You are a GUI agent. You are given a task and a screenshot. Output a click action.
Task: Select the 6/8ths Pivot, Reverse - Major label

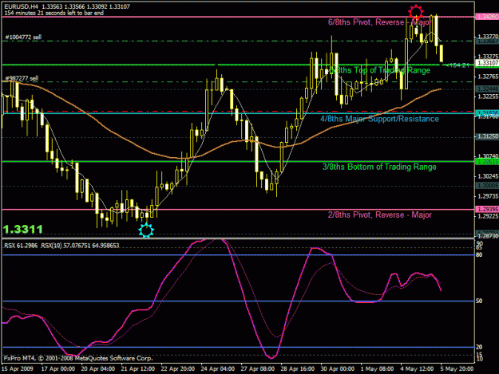pyautogui.click(x=380, y=22)
